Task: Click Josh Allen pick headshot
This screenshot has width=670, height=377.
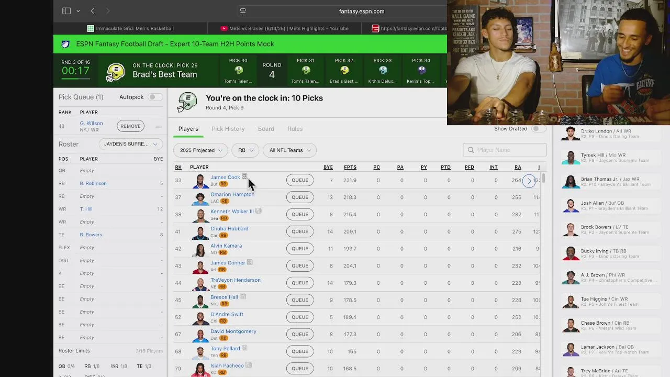Action: (x=571, y=206)
